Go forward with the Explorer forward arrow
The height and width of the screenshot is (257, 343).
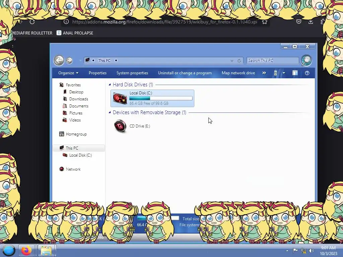click(69, 61)
